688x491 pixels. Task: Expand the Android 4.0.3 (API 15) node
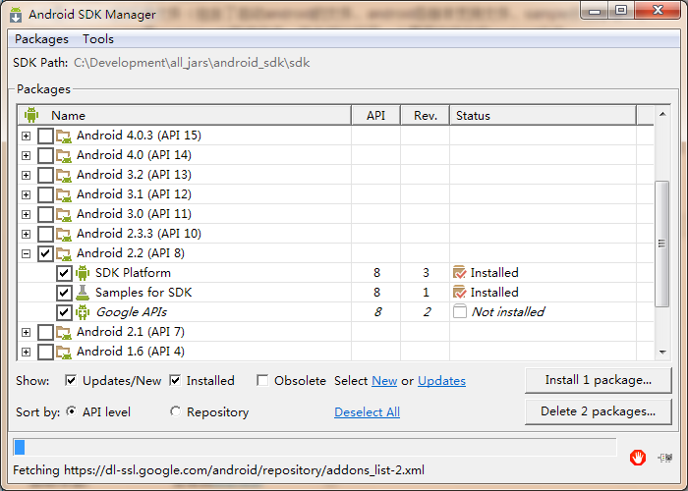pos(27,136)
